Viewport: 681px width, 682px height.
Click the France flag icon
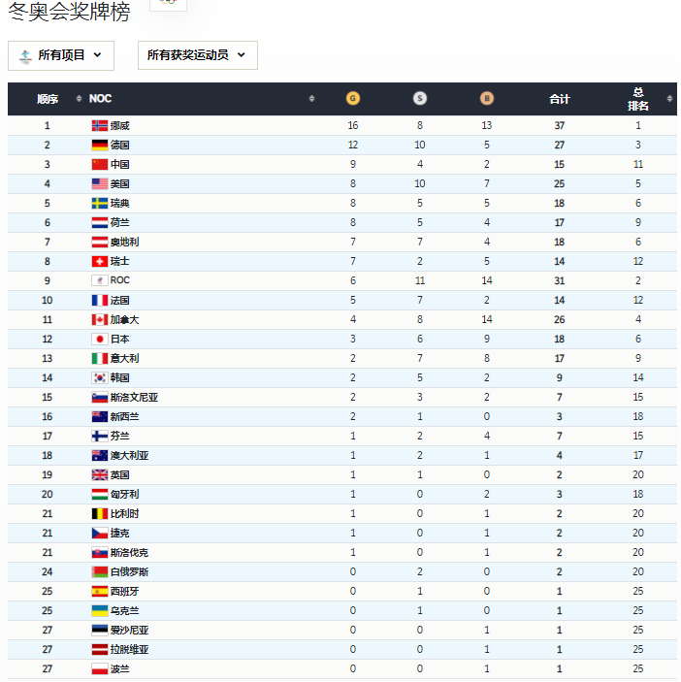pos(100,300)
